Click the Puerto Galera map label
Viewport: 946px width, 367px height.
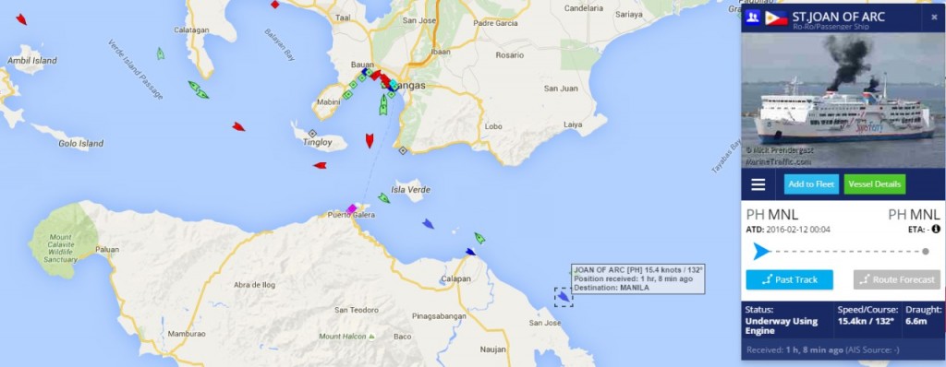tap(351, 215)
